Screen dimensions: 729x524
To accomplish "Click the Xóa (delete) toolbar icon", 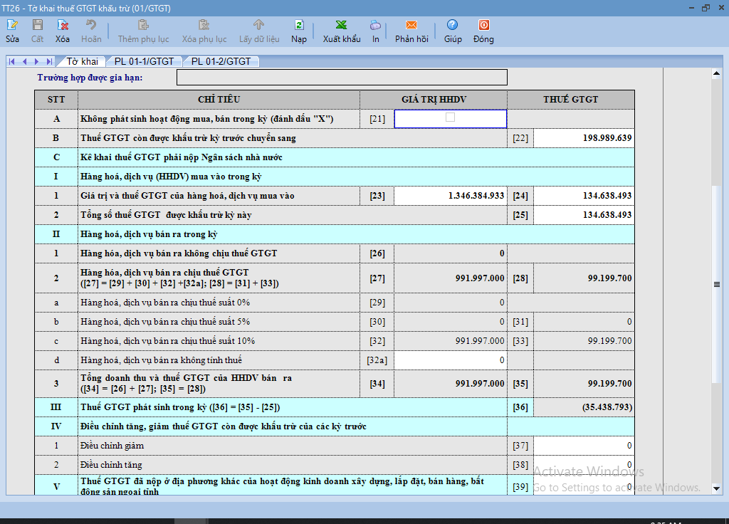I will pyautogui.click(x=63, y=25).
